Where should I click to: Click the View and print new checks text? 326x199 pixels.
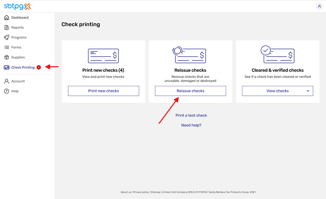click(103, 76)
